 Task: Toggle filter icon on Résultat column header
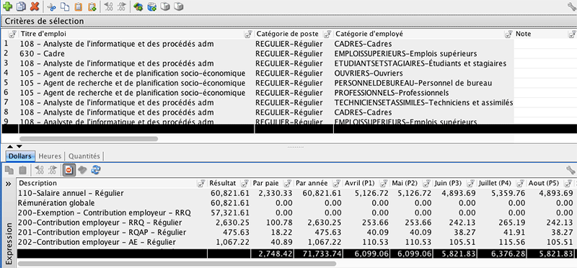[245, 184]
